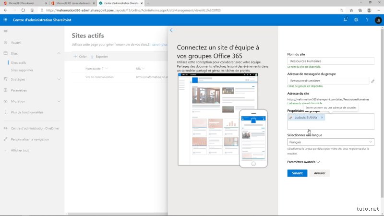Viewport: 384px width, 216px height.
Task: Select Sites actifs in navigation
Action: [x=18, y=63]
